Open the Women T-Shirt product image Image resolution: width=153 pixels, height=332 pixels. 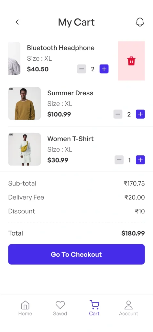click(x=25, y=149)
